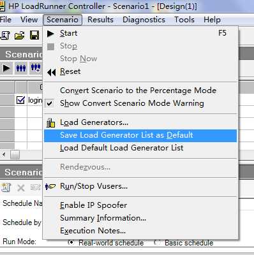Choose Start from the Scenario menu

140,33
